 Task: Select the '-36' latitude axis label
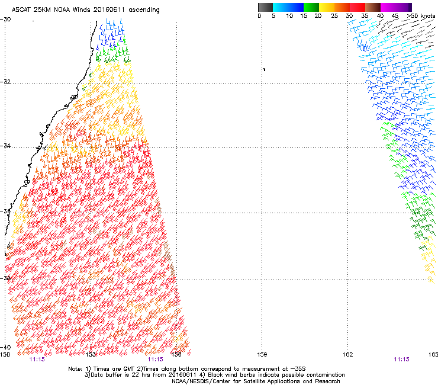pyautogui.click(x=5, y=211)
